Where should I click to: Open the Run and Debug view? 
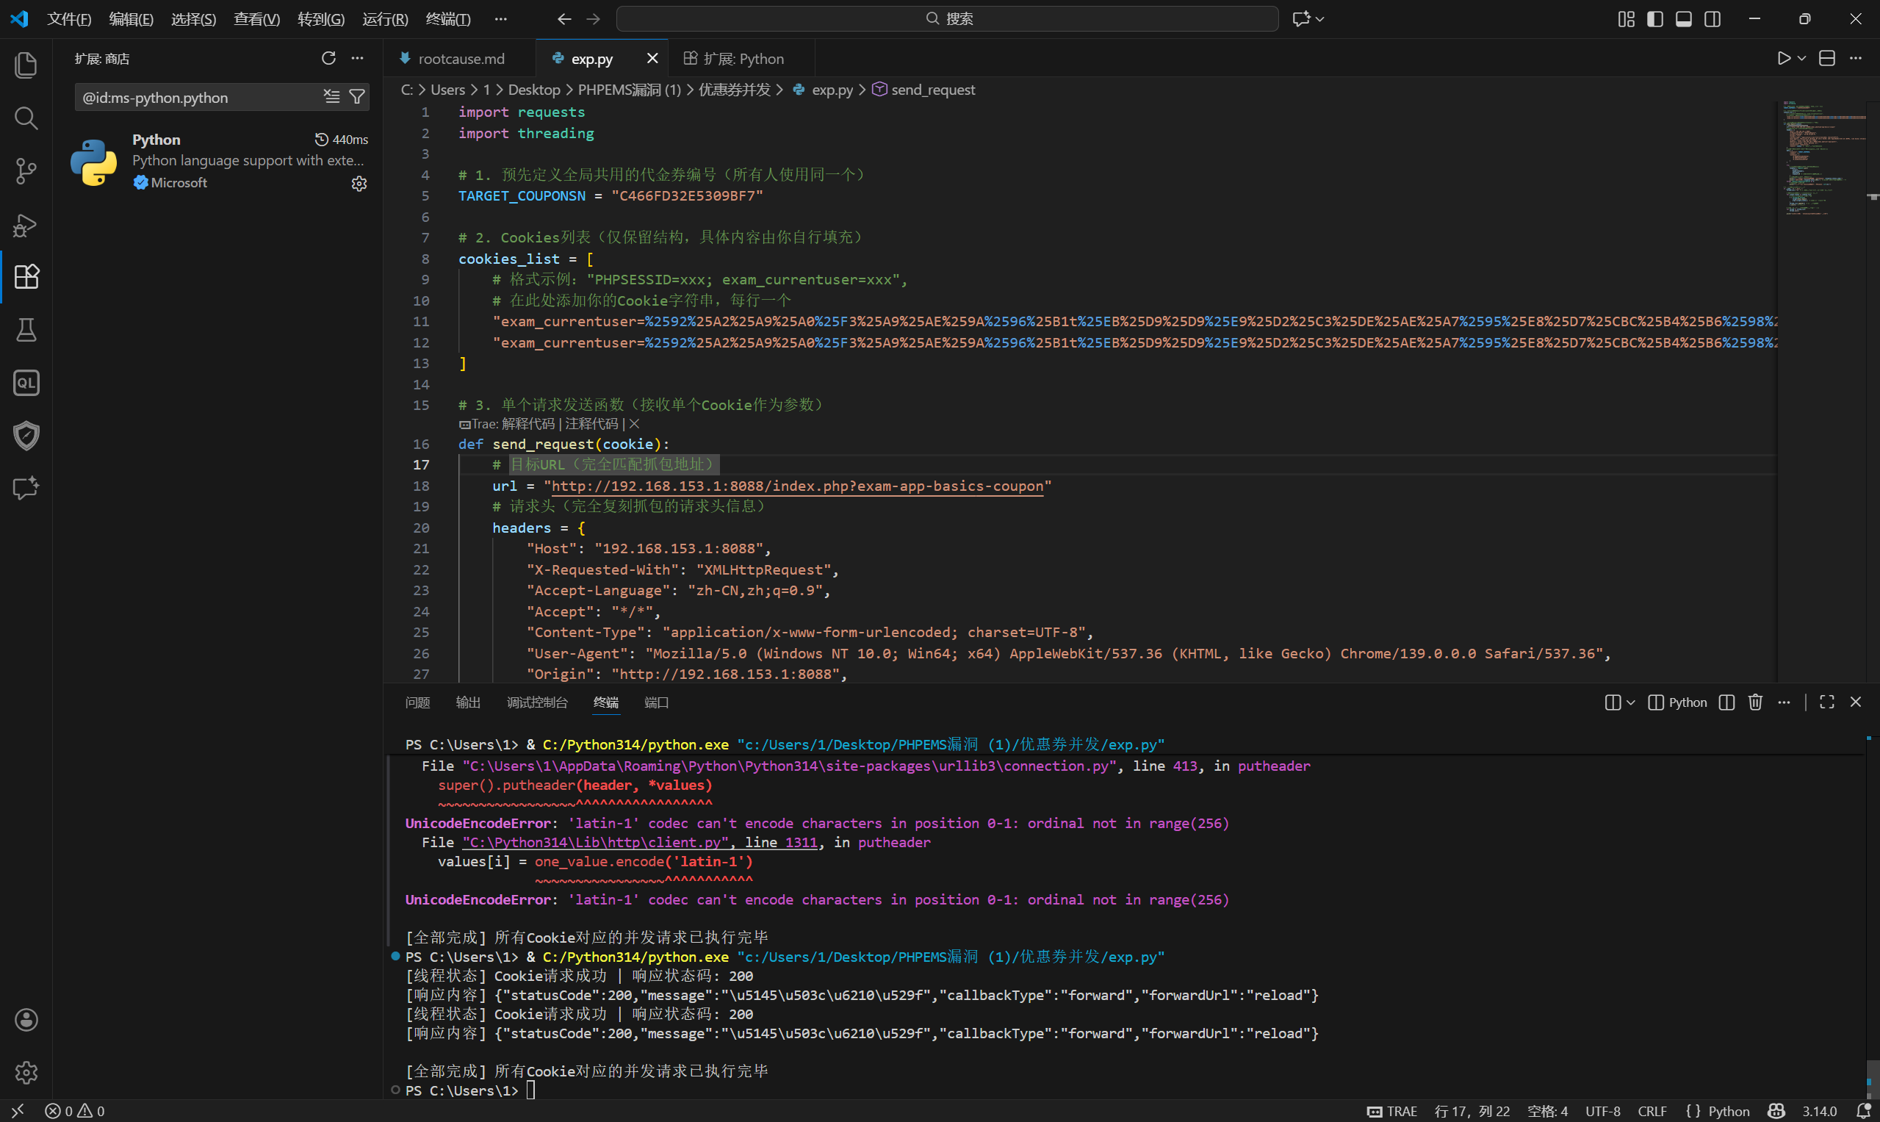click(26, 225)
